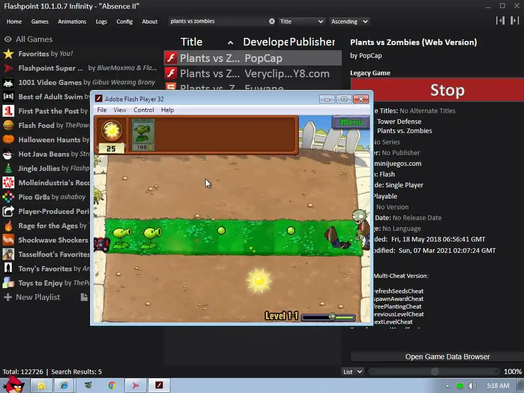Open Jingle Jollies tree icon

8,168
